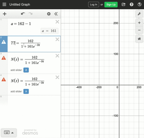Zoom in on the graph
144x138 pixels.
(x=139, y=23)
